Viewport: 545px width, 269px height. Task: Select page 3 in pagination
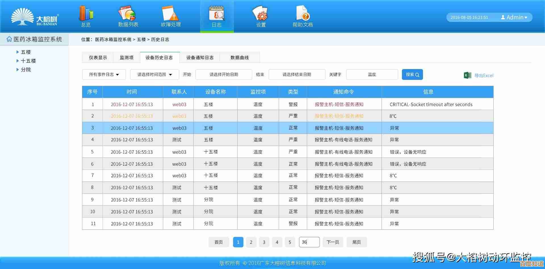pyautogui.click(x=264, y=242)
